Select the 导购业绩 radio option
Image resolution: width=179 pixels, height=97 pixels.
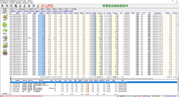[25, 11]
